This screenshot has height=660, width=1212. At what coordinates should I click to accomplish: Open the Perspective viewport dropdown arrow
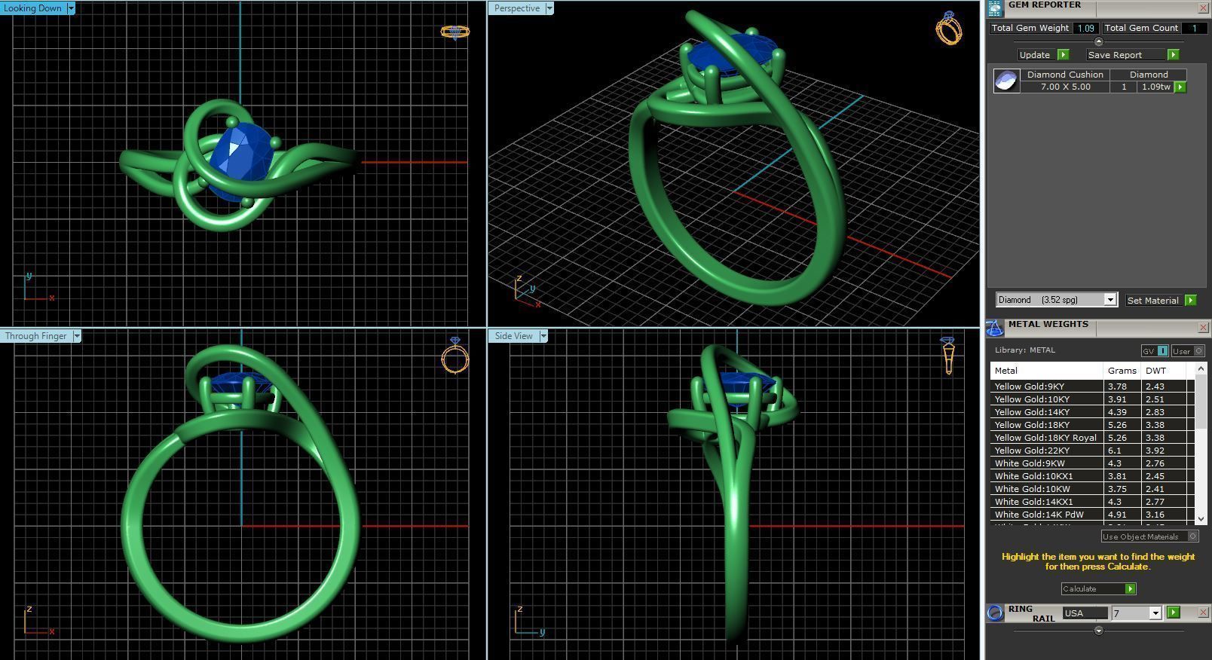point(549,8)
